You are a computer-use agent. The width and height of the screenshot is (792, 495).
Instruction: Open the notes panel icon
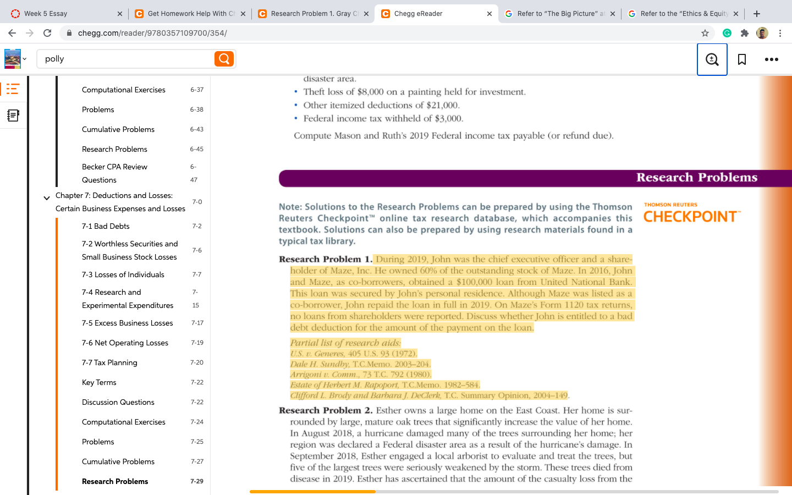coord(13,115)
